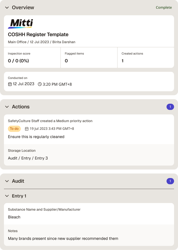Click the To do status label
The width and height of the screenshot is (178, 250).
click(x=14, y=129)
